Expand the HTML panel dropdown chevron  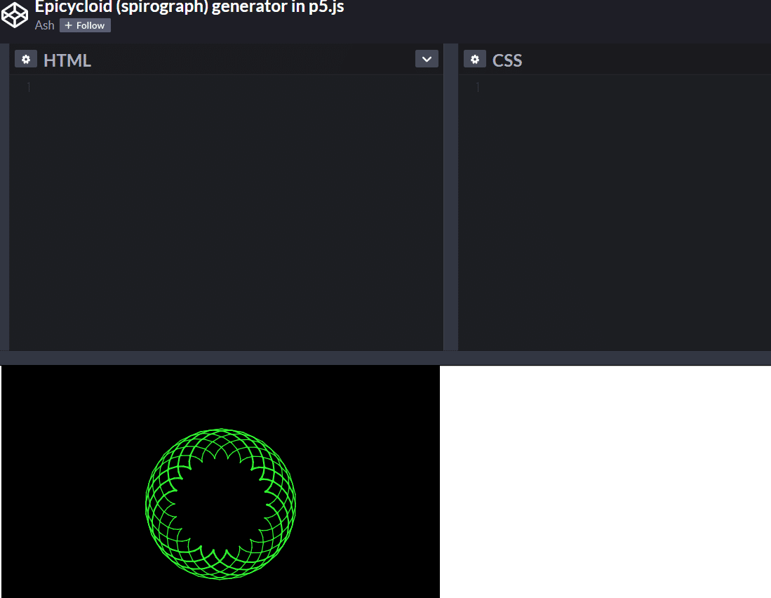427,59
